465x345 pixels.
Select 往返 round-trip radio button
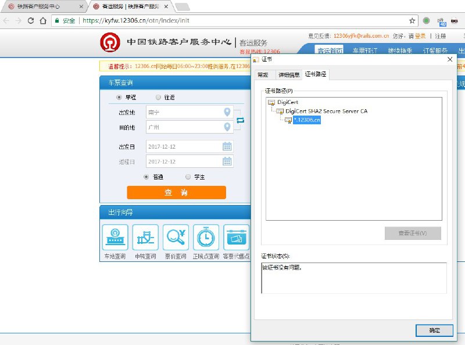pyautogui.click(x=158, y=97)
